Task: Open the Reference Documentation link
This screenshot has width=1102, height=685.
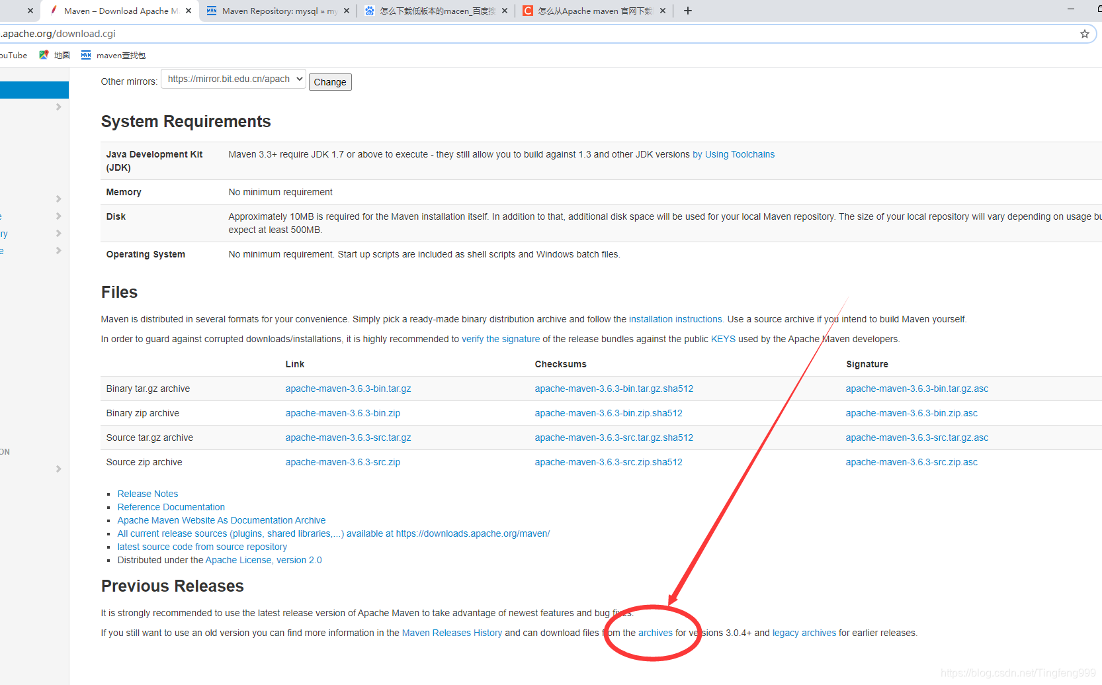Action: coord(171,507)
